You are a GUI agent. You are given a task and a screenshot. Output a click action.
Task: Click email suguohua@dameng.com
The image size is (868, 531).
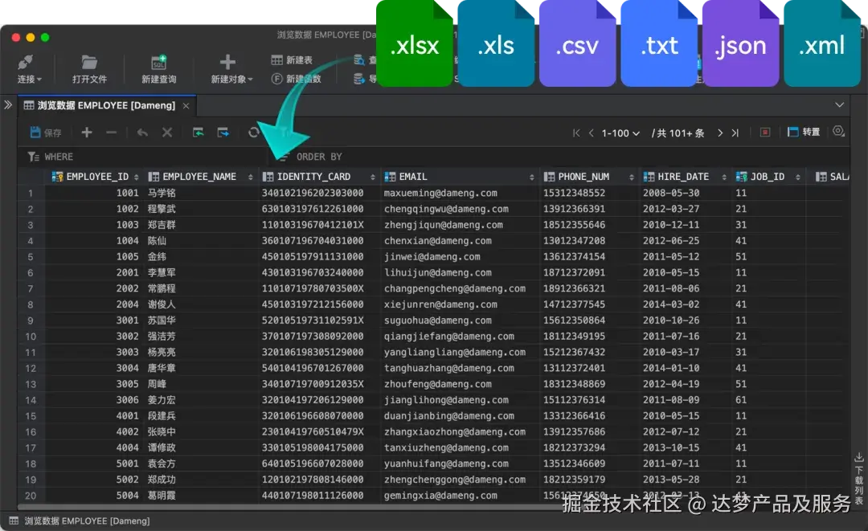(437, 321)
